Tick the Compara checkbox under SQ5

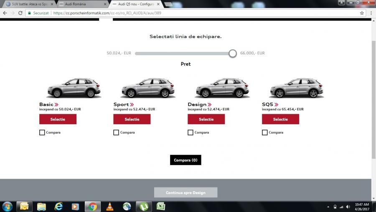point(265,133)
